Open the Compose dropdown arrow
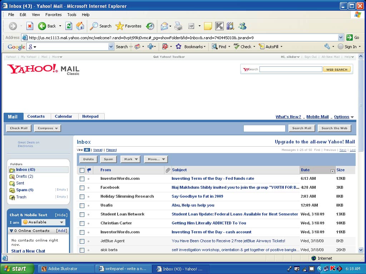 coord(56,128)
